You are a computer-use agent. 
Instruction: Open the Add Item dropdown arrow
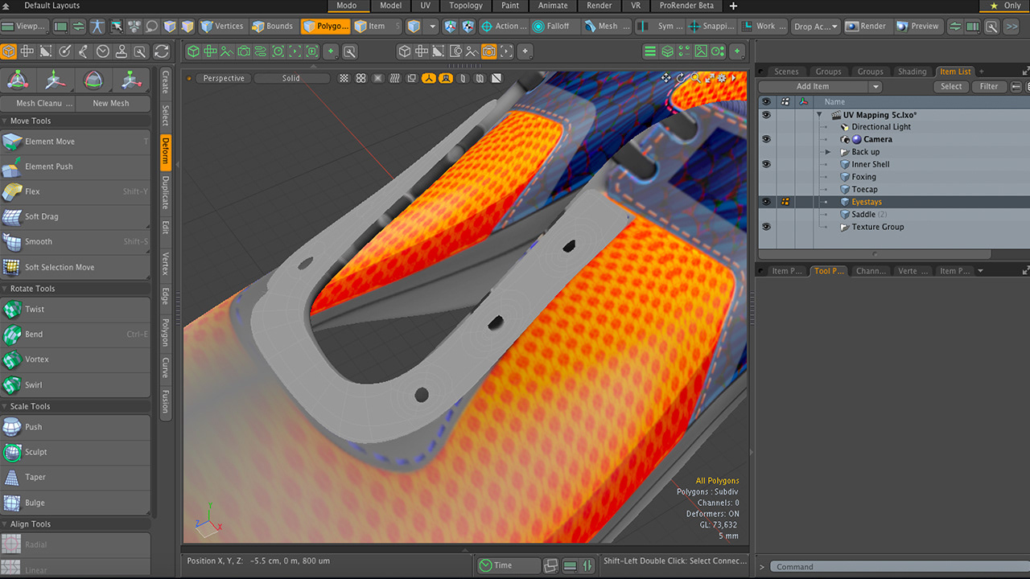coord(875,87)
